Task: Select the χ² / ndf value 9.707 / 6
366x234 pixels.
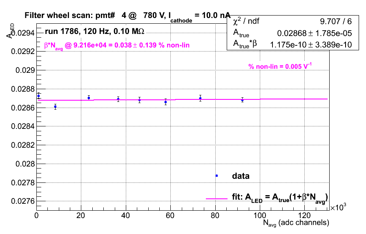Action: point(336,22)
